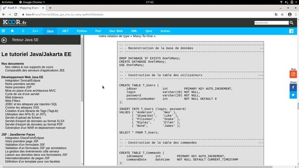Open the hamburger menu in blue bar
Image resolution: width=299 pixels, height=168 pixels.
(x=3, y=31)
